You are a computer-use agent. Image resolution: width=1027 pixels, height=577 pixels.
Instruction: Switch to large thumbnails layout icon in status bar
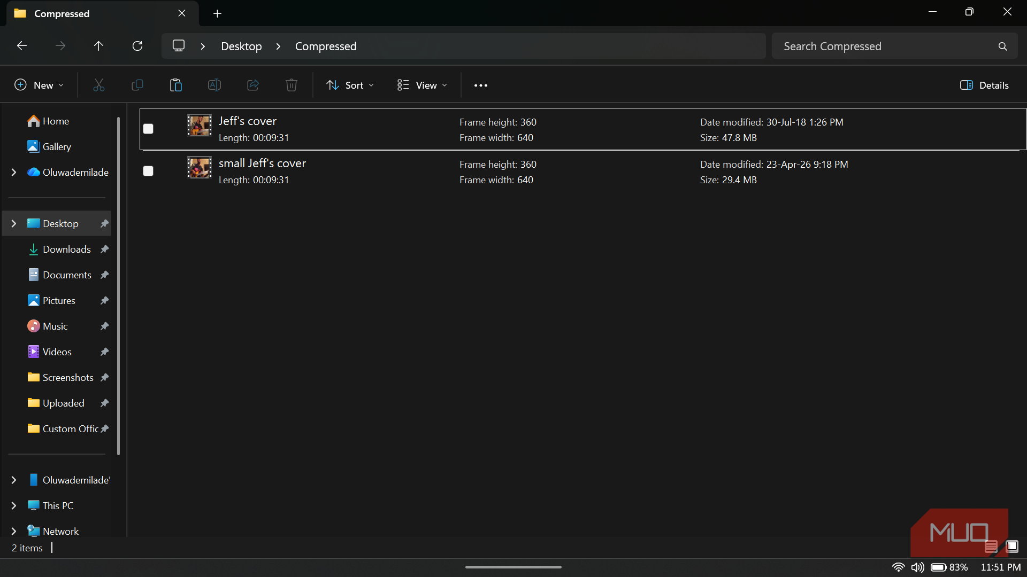(x=1011, y=547)
